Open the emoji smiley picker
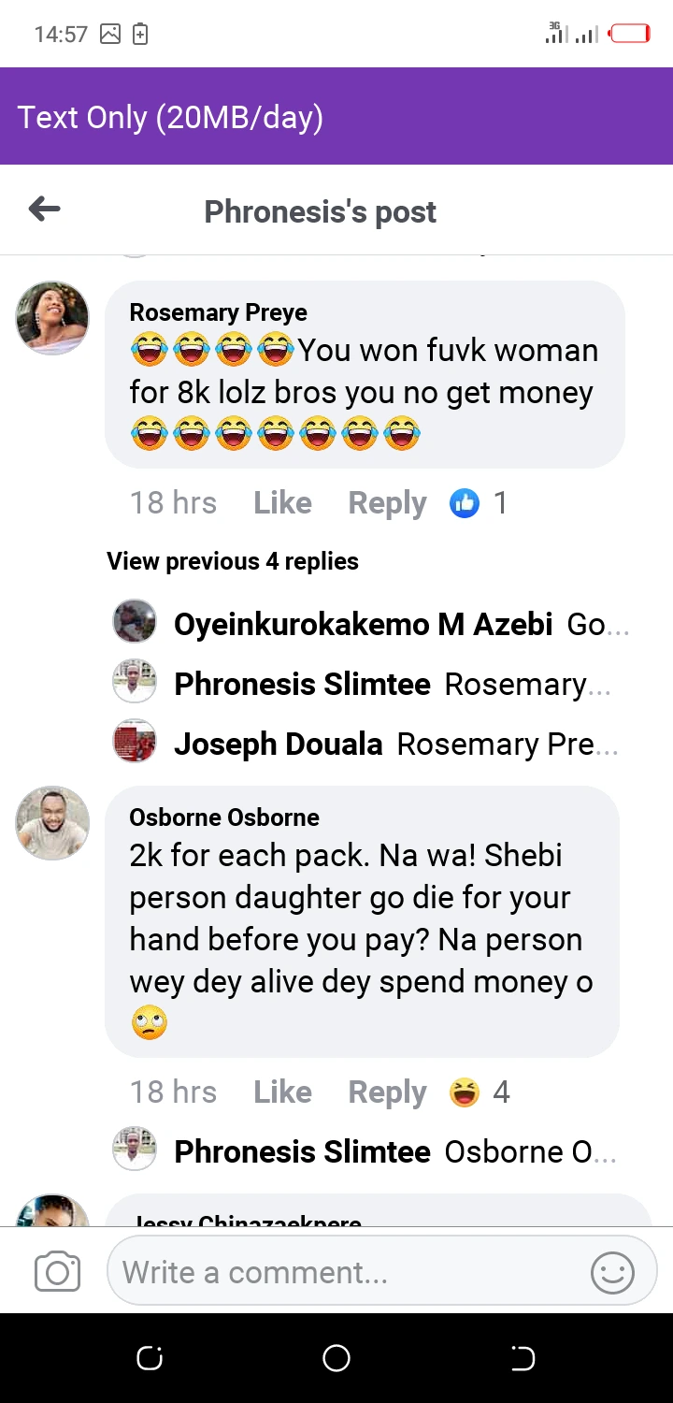The height and width of the screenshot is (1403, 673). pos(612,1272)
